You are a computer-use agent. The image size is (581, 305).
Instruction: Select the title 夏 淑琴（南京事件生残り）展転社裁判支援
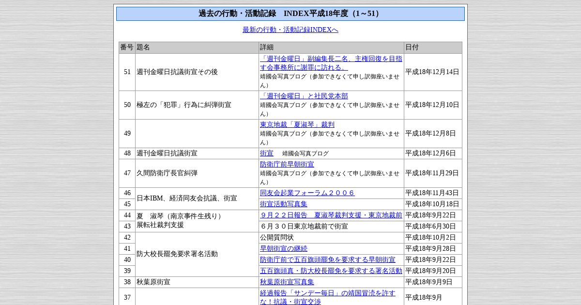point(181,220)
